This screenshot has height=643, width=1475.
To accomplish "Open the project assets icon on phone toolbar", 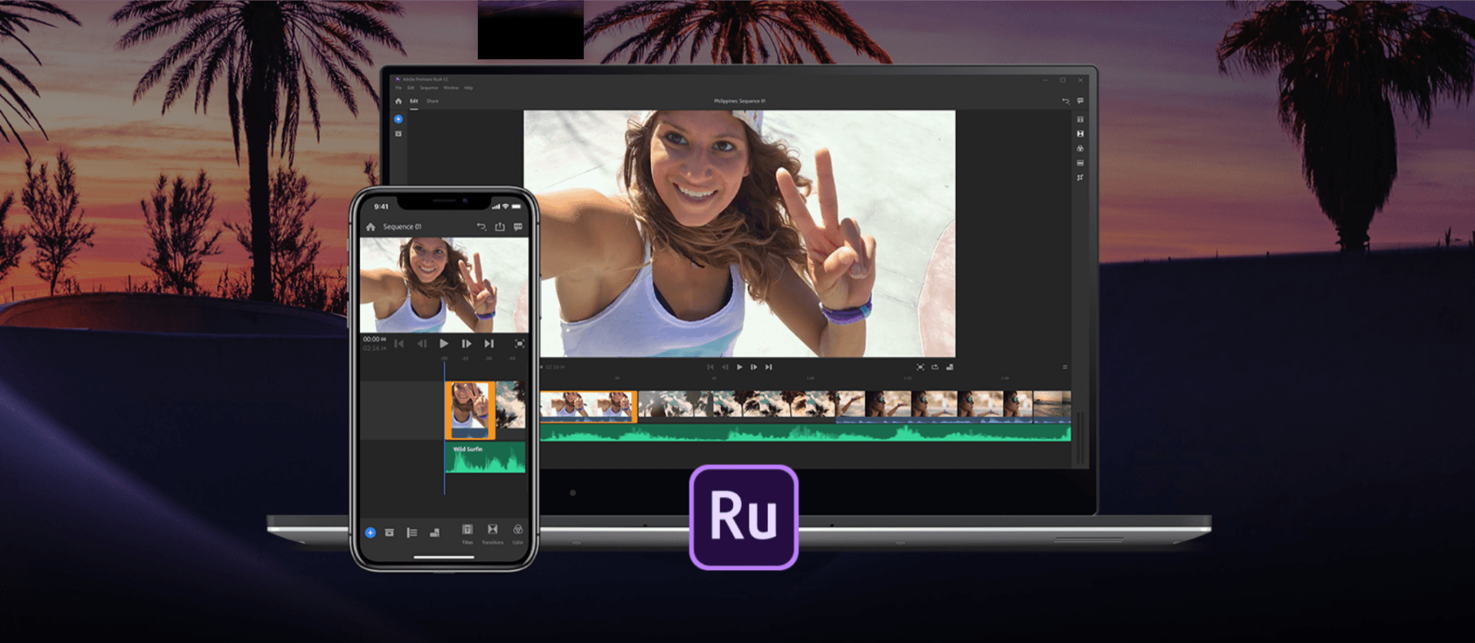I will click(389, 532).
